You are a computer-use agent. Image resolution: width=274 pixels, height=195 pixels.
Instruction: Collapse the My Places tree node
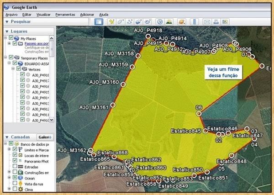5,38
